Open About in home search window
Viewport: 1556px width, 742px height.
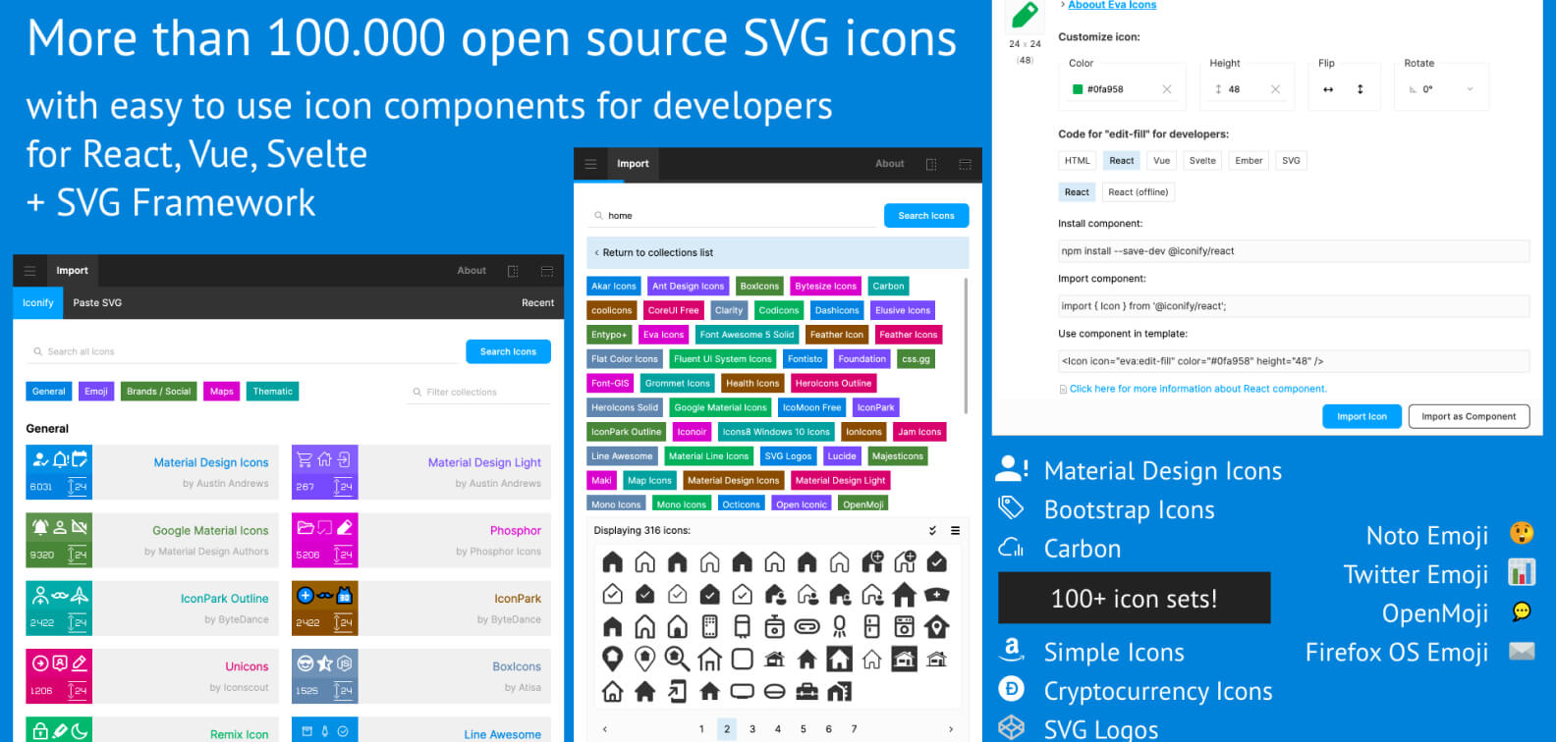tap(890, 164)
